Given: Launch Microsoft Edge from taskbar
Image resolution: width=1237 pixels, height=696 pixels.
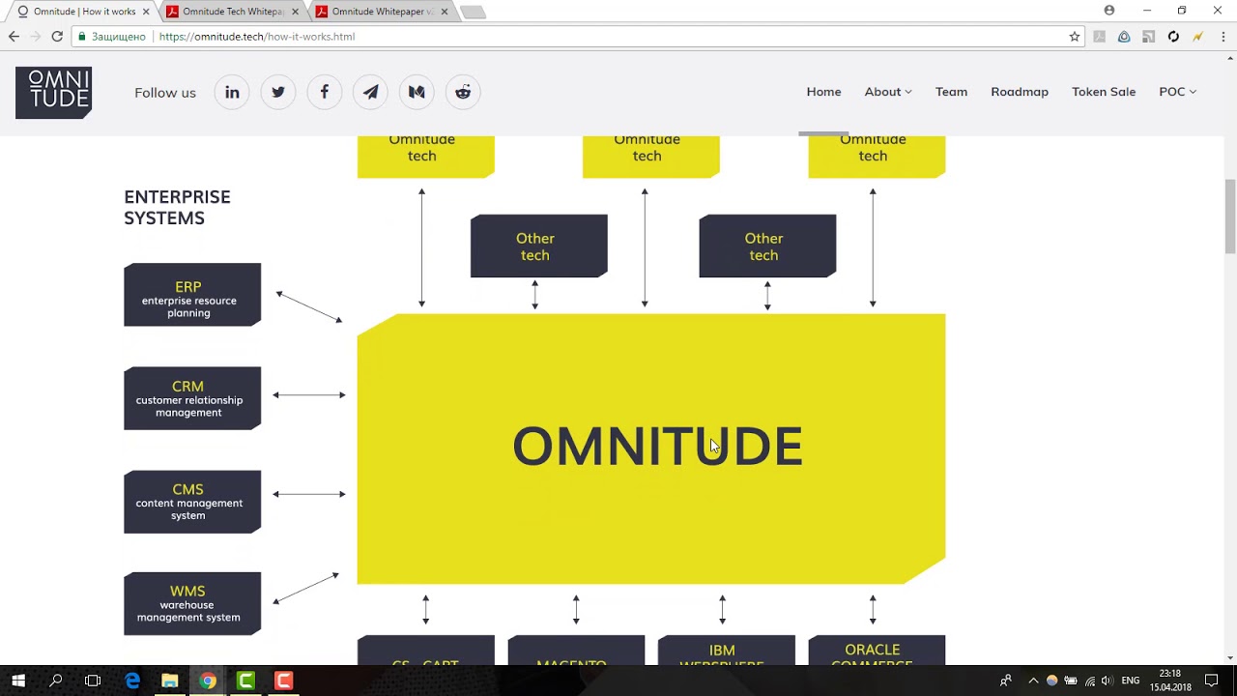Looking at the screenshot, I should 132,681.
